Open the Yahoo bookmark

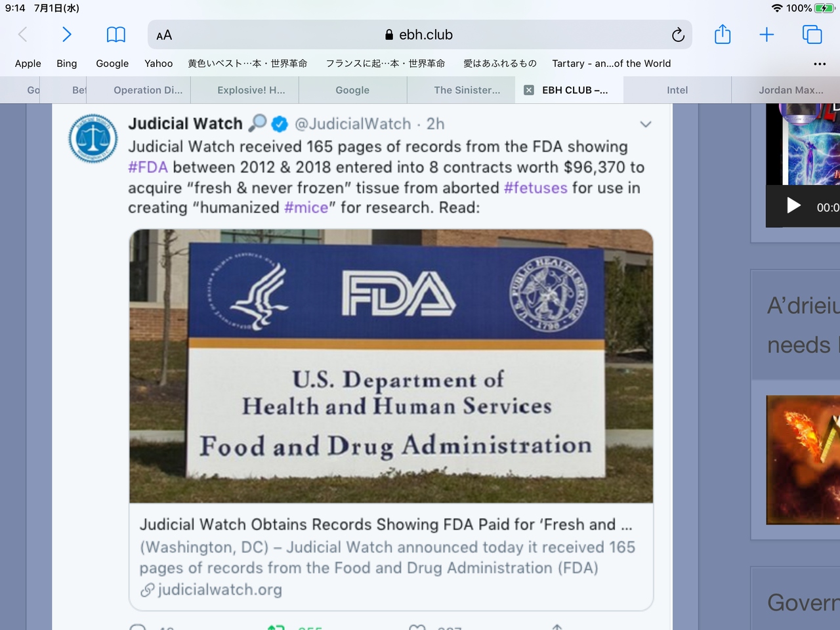(159, 64)
